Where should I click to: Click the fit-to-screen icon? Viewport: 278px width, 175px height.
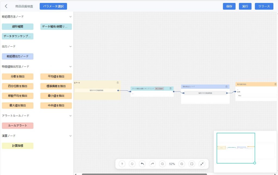[x=192, y=164]
